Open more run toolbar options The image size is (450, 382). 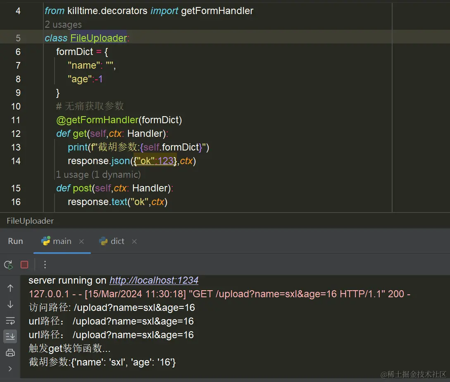(45, 265)
